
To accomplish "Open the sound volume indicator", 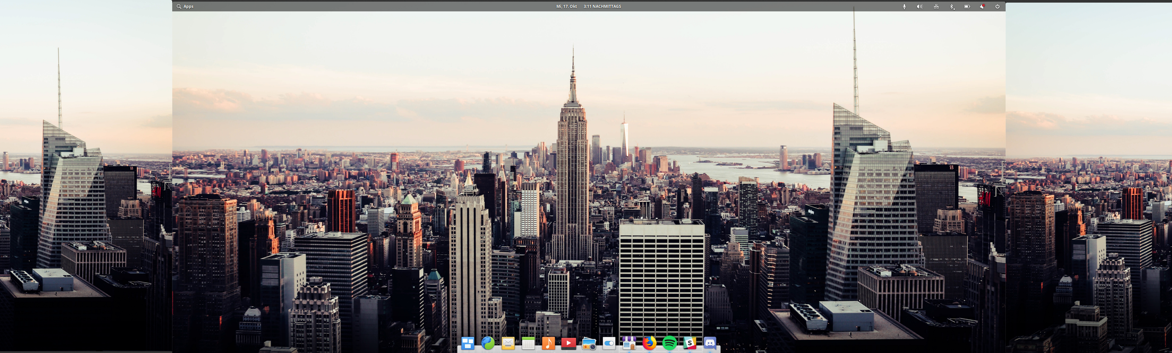I will click(919, 7).
